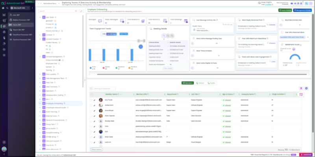The image size is (315, 157).
Task: Tick the checkbox for Ethan Carter row
Action: (x=91, y=137)
